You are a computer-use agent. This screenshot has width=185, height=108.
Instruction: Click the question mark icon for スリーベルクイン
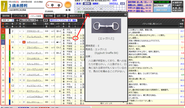(x=24, y=80)
